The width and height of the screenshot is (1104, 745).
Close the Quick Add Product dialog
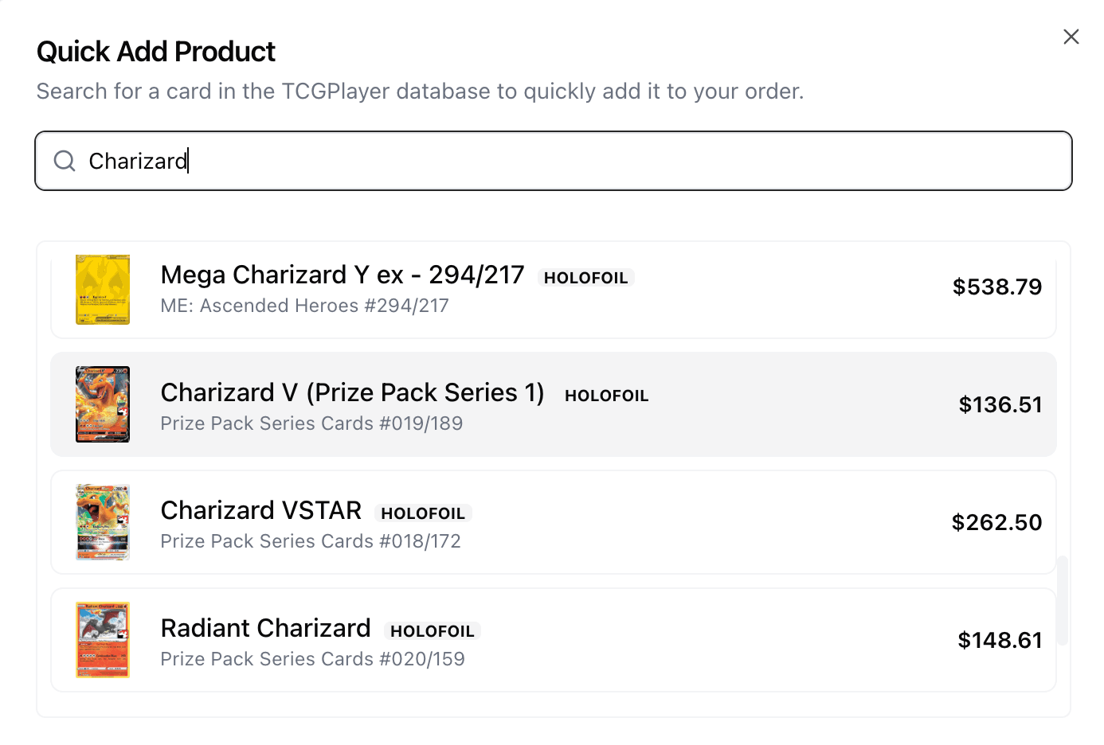pos(1071,37)
